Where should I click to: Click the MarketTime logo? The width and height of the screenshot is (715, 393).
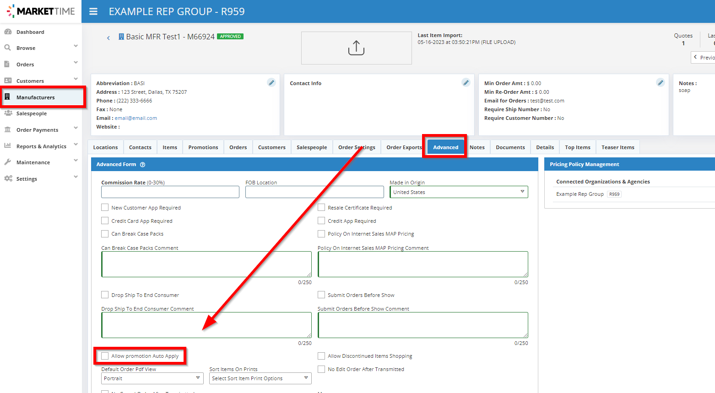click(41, 11)
